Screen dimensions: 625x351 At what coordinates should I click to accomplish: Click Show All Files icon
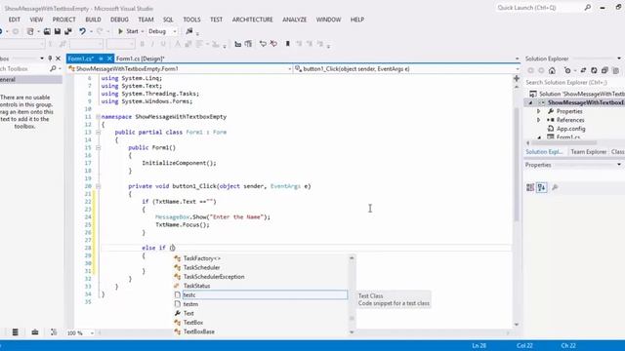coord(616,70)
